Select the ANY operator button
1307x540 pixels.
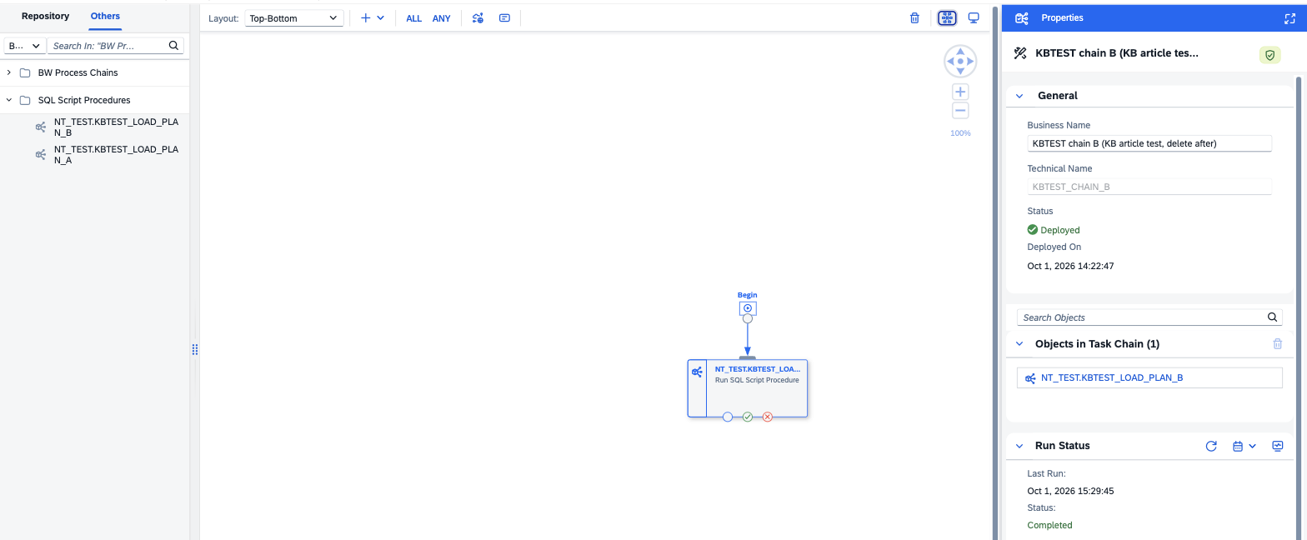pyautogui.click(x=441, y=18)
